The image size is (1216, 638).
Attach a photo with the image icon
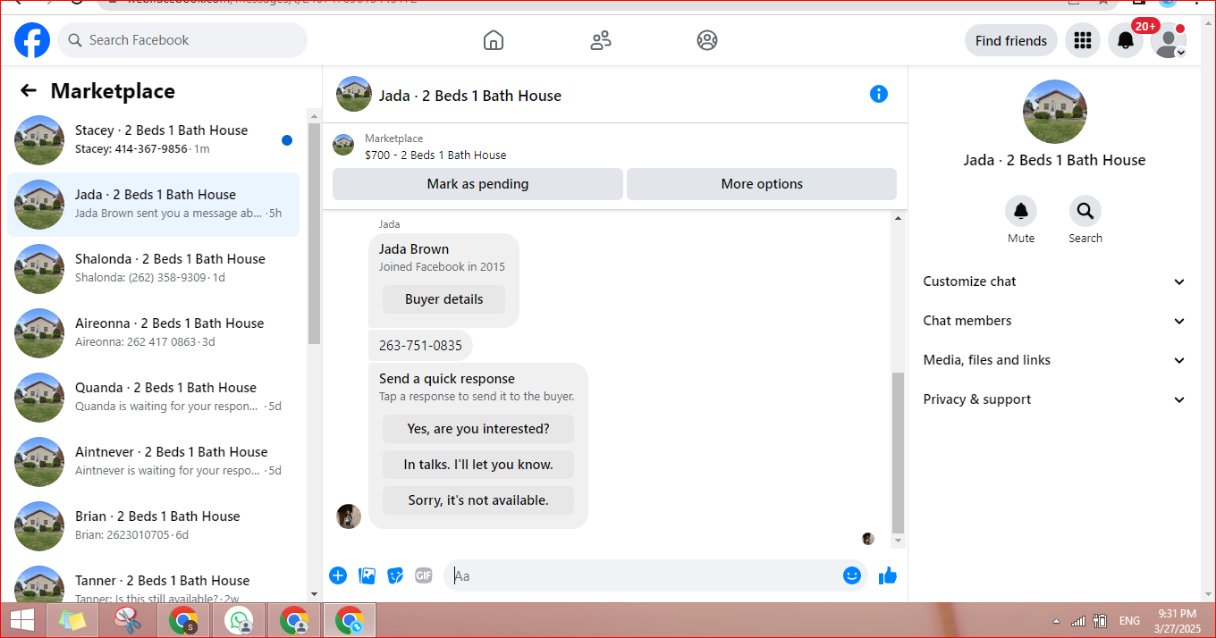pos(367,575)
